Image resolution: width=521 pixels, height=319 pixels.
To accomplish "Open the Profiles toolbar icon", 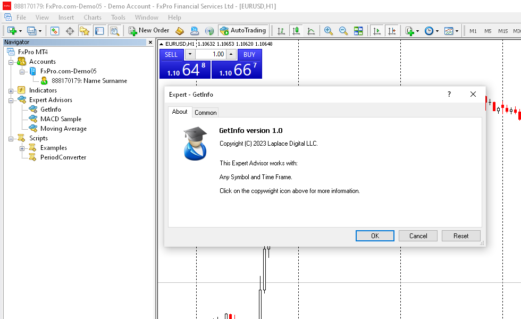I will pyautogui.click(x=31, y=31).
